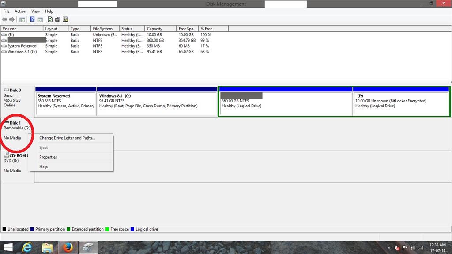Open the File menu
The height and width of the screenshot is (254, 452).
click(x=6, y=11)
